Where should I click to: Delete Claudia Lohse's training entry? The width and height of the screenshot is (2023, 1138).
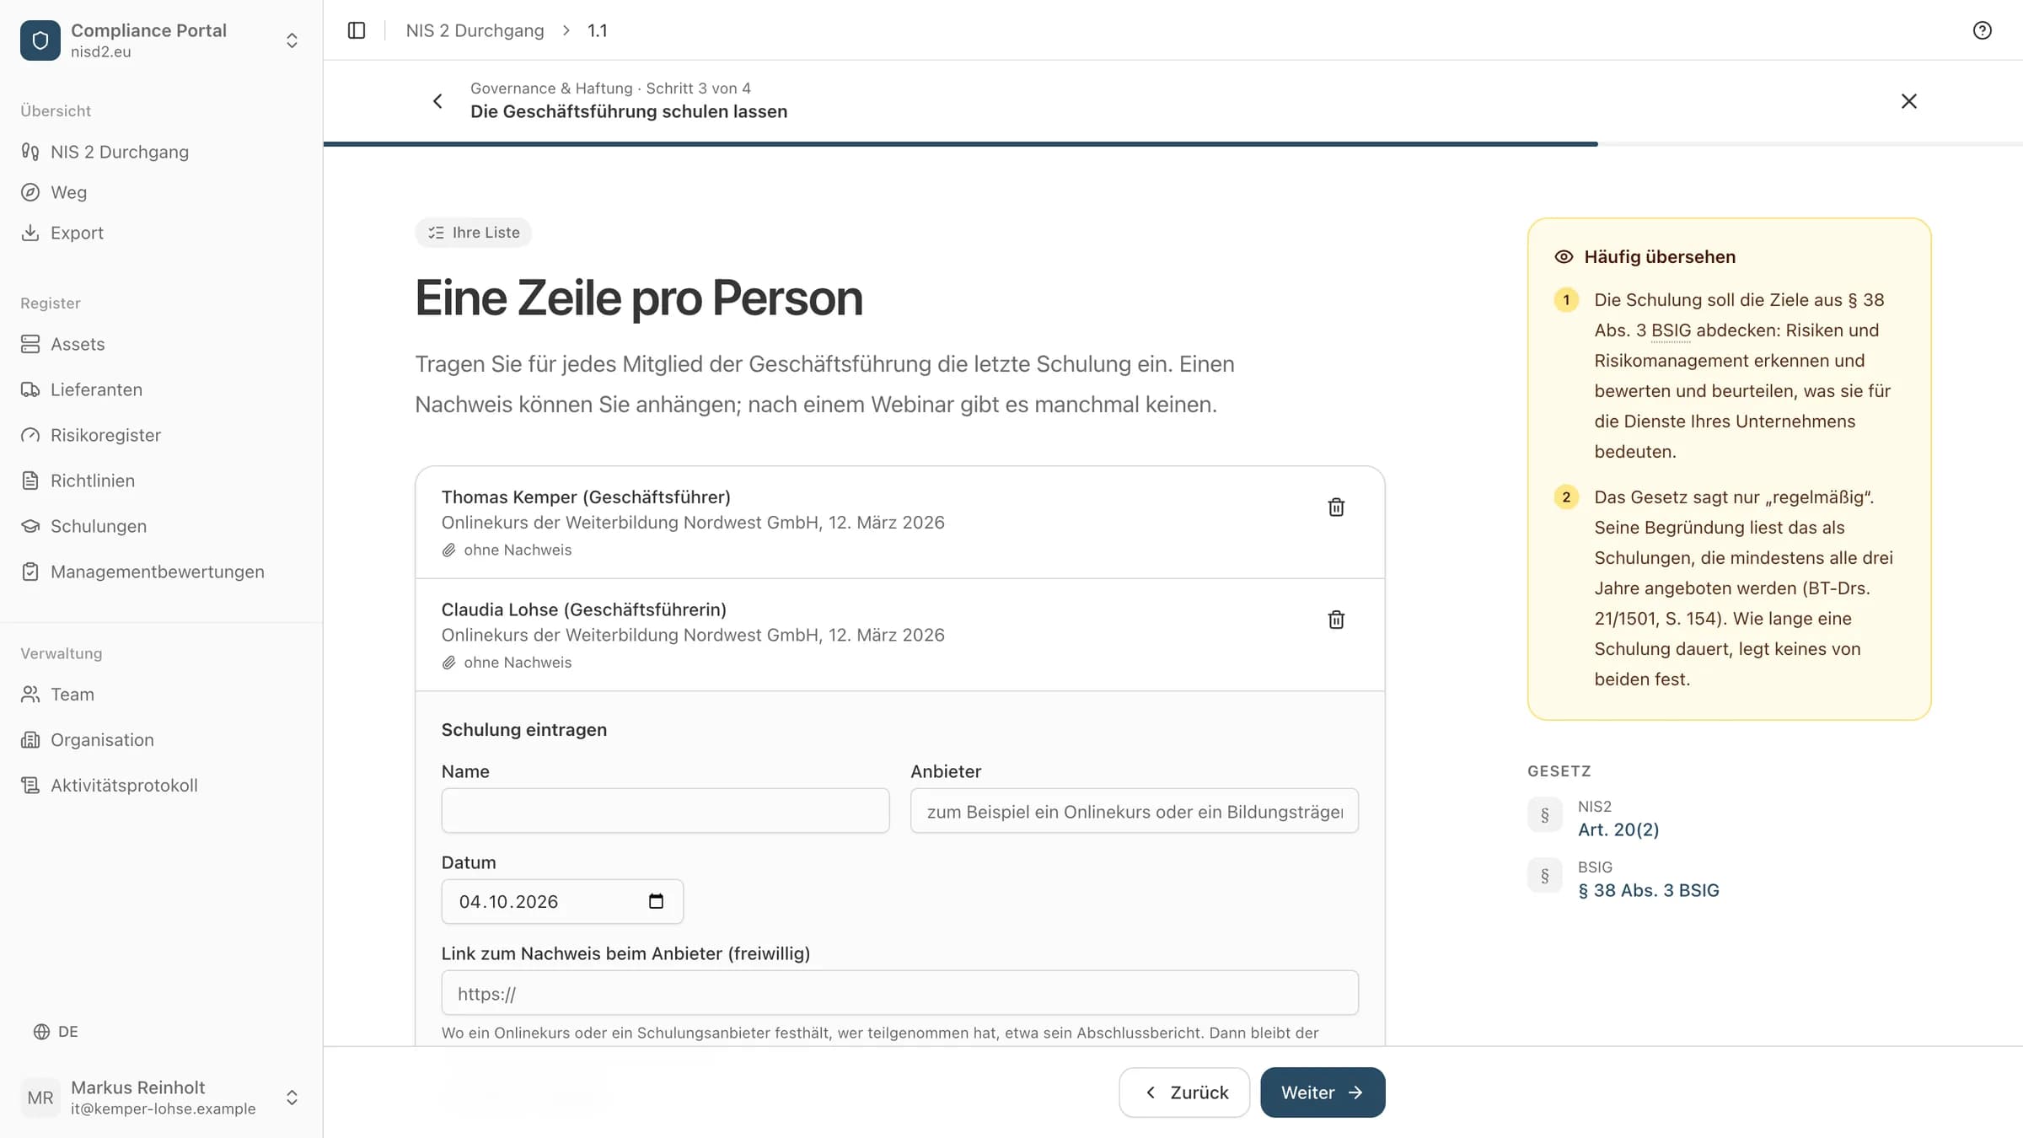point(1336,620)
